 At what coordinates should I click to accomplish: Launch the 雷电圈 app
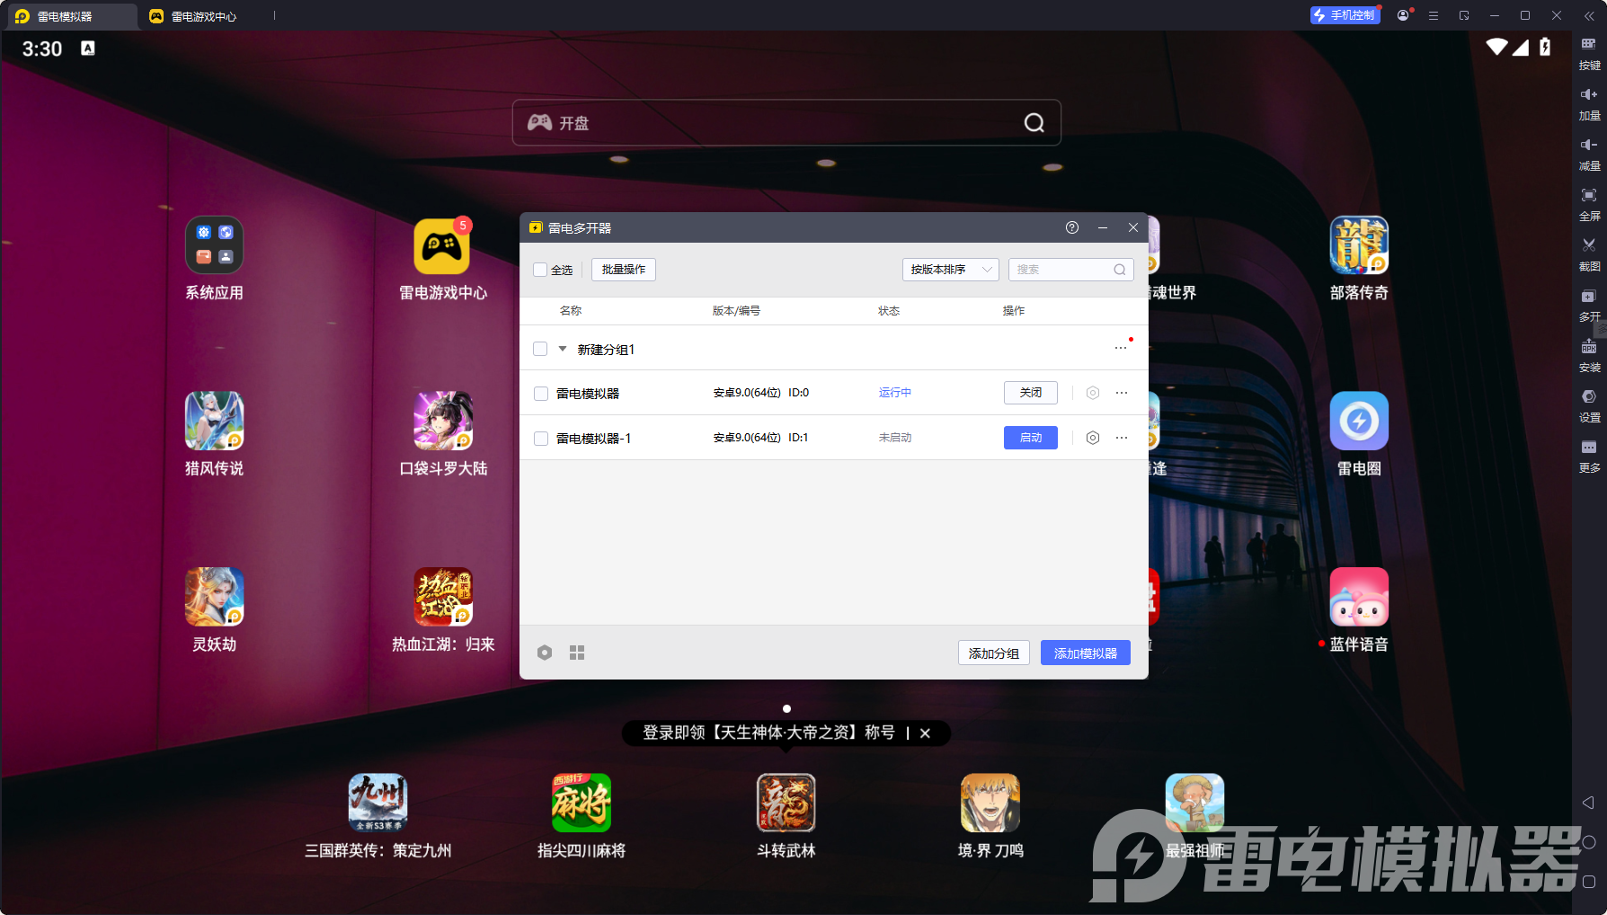[1359, 421]
